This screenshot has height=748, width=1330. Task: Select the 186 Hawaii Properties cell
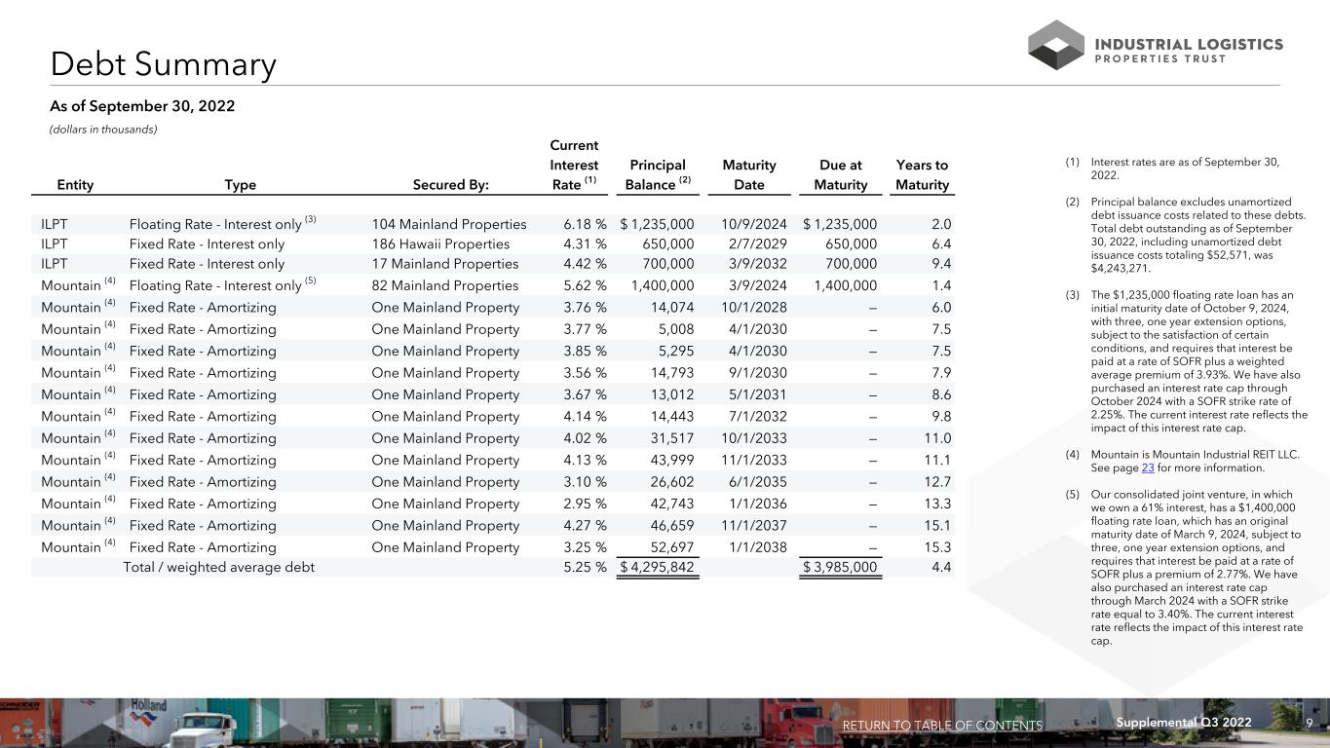tap(440, 243)
